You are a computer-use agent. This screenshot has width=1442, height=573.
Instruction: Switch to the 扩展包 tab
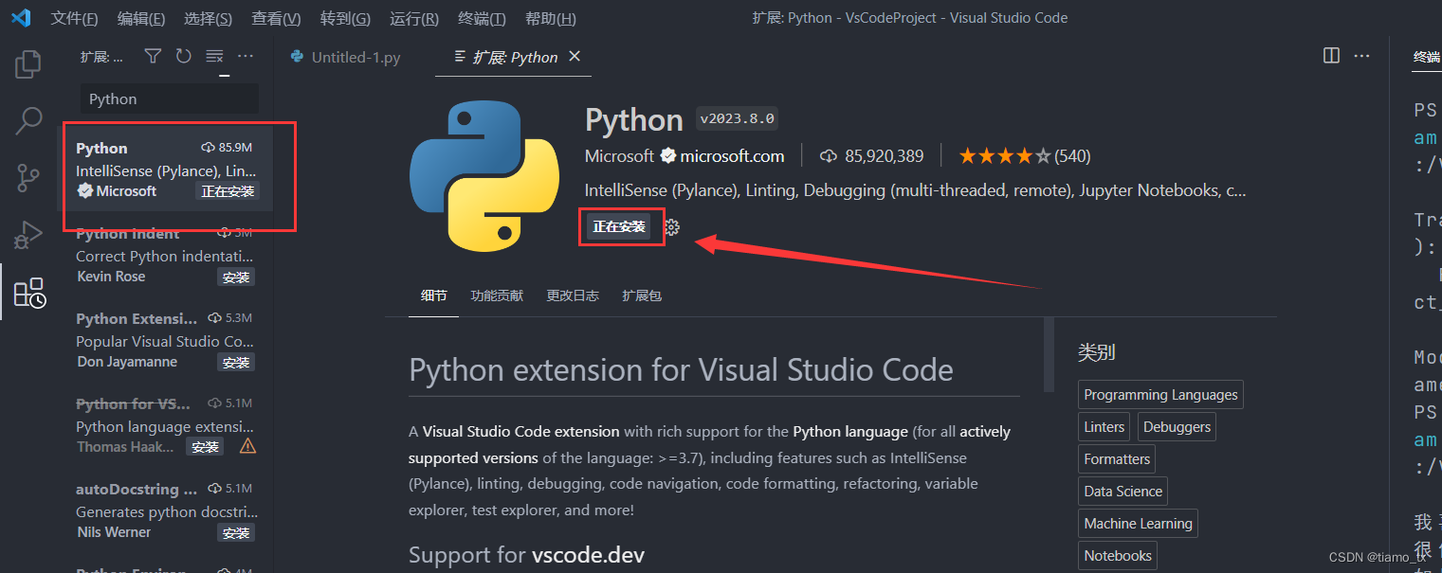tap(642, 295)
